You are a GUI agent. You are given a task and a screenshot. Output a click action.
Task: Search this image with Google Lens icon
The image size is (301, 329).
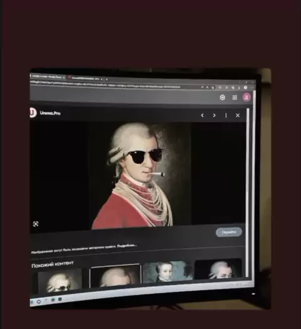(36, 224)
